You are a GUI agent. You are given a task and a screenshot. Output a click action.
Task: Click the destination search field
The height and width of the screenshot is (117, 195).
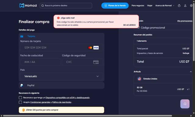click(66, 5)
